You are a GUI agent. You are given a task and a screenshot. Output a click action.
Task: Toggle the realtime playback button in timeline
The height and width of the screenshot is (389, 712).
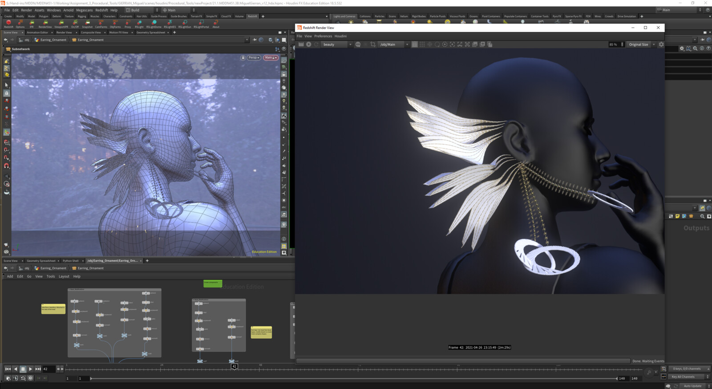(x=30, y=378)
